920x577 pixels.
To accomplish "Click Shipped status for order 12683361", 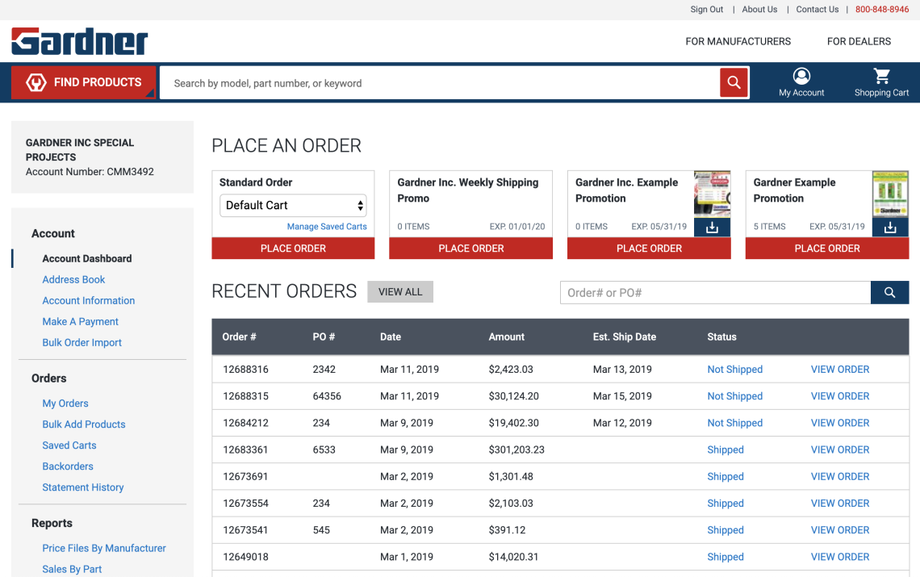I will 726,450.
